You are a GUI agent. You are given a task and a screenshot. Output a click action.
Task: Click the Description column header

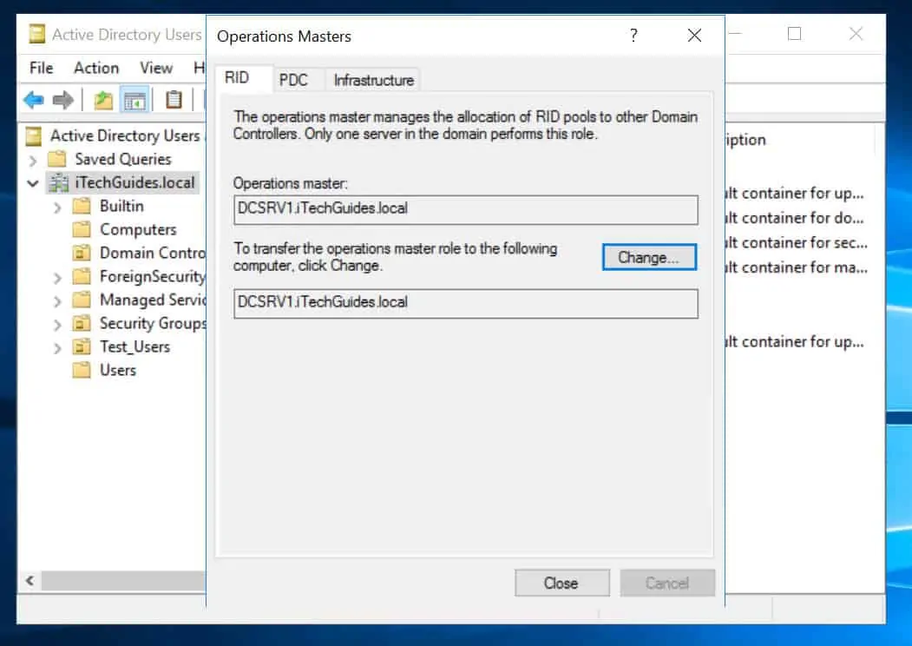[800, 141]
